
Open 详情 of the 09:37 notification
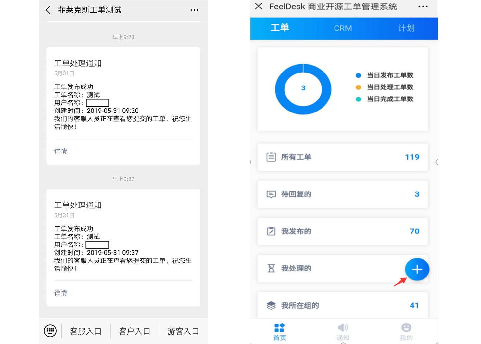point(60,293)
